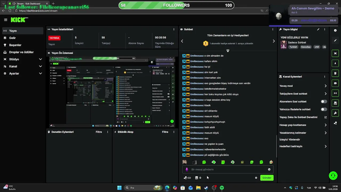Click the Bir mesaj gönderin input field
The height and width of the screenshot is (192, 341).
228,170
